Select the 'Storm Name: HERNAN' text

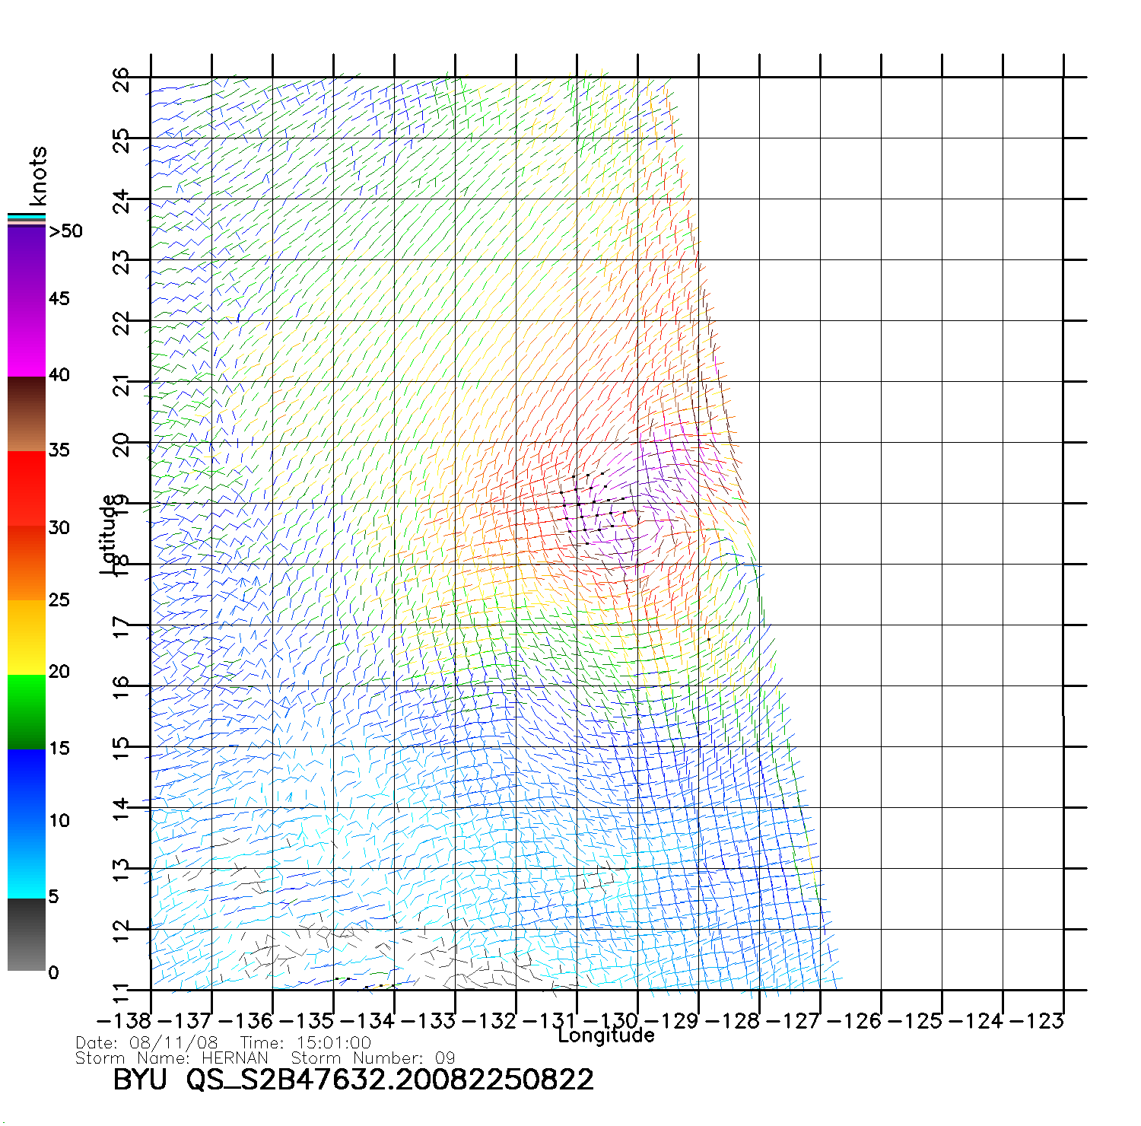tap(172, 1058)
